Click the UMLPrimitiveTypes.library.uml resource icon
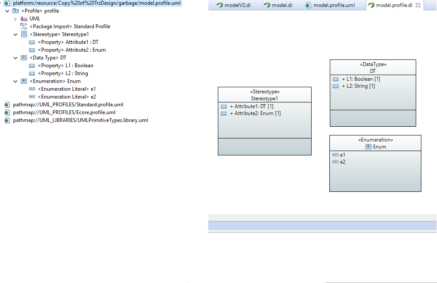Image resolution: width=437 pixels, height=283 pixels. (x=7, y=121)
